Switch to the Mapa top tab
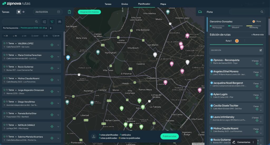Screen dimensions: 270x145 pyautogui.click(x=163, y=4)
